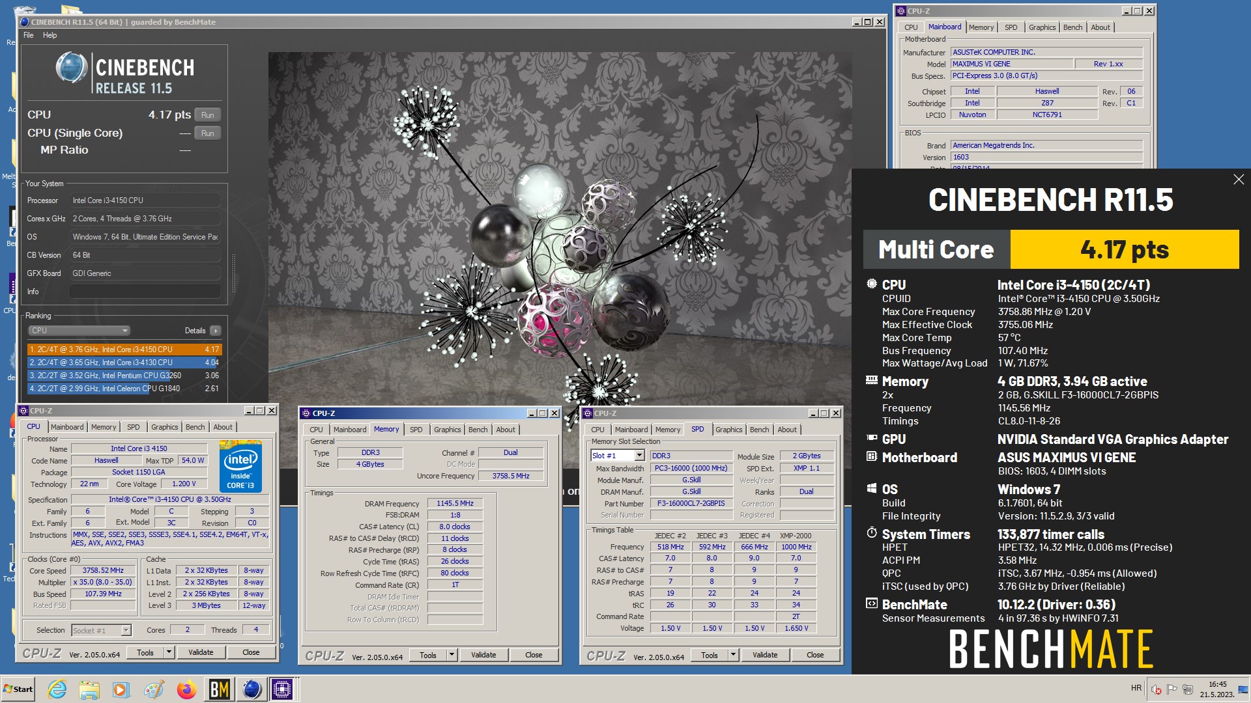
Task: Select ranking row 2 Intel Core i3-4130
Action: [x=124, y=363]
